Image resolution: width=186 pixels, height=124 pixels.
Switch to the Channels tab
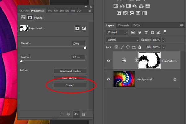pos(123,25)
